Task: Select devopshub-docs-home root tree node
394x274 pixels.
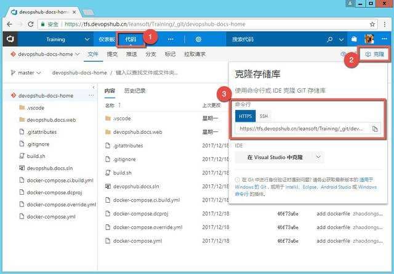Action: (x=46, y=96)
